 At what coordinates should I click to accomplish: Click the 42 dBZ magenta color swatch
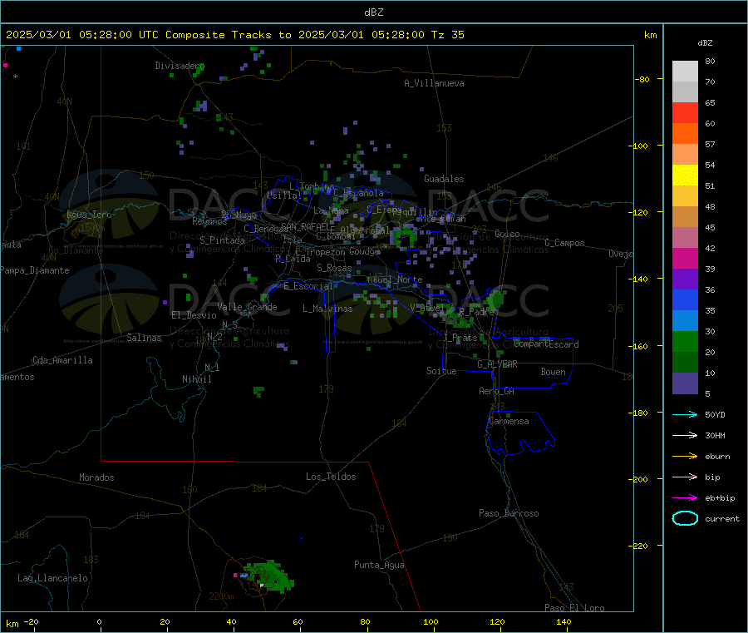click(x=685, y=258)
